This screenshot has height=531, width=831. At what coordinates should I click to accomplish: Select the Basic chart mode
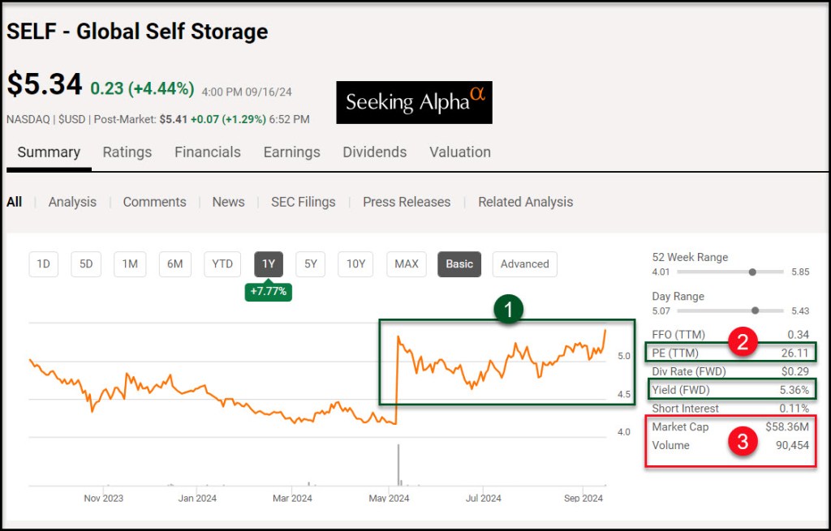pyautogui.click(x=459, y=263)
